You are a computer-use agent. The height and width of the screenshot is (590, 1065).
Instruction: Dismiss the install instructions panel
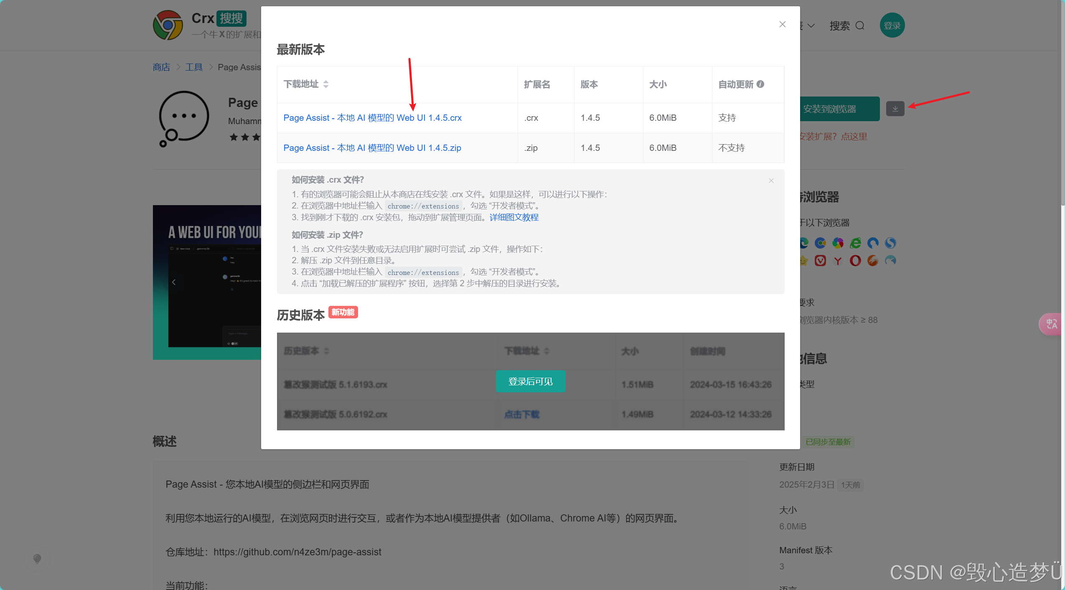(x=771, y=181)
